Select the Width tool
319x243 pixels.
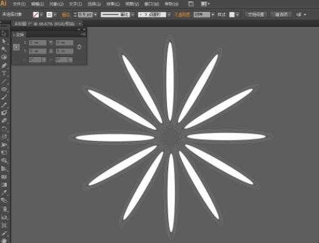tap(4, 145)
